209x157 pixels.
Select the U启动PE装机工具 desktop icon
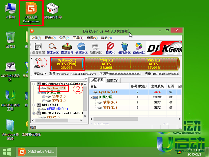tap(10, 101)
